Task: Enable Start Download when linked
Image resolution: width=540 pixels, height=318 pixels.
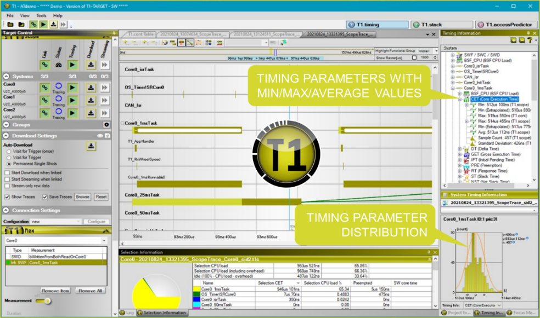Action: point(7,172)
